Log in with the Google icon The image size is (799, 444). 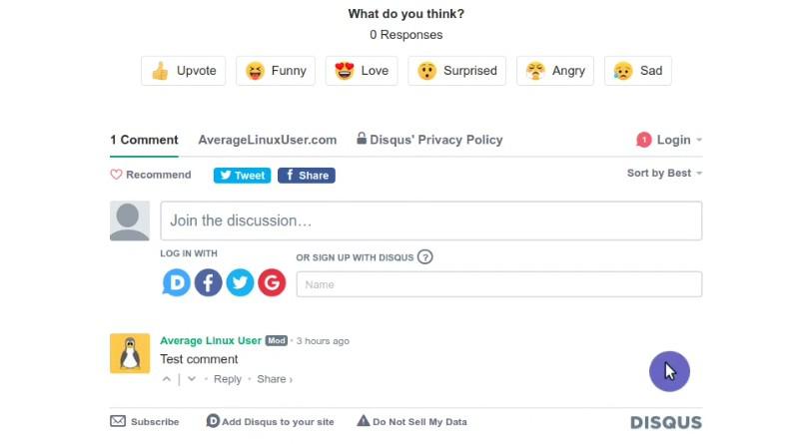[272, 282]
